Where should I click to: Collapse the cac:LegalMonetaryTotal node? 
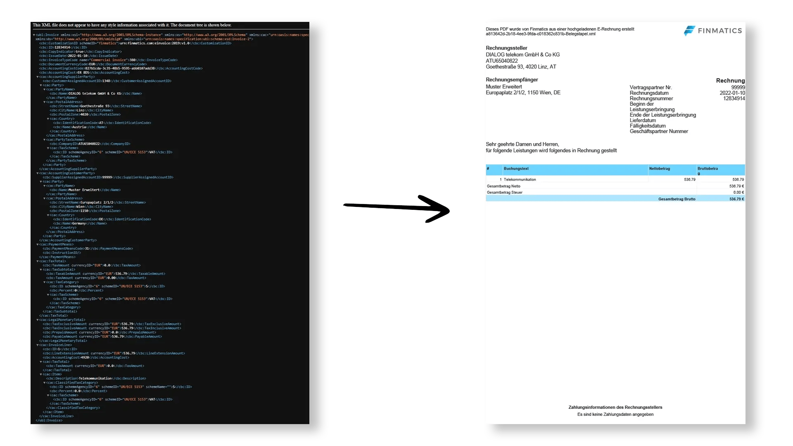[38, 320]
